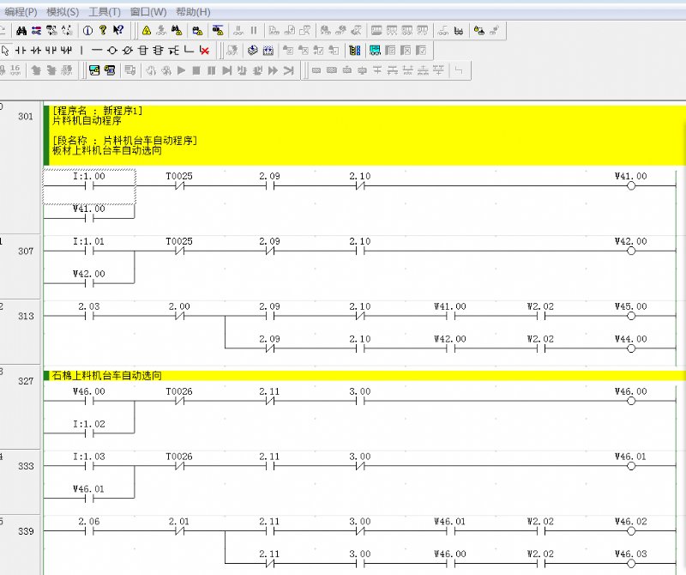Pick the new normally open contact tool
686x575 pixels.
tap(20, 50)
